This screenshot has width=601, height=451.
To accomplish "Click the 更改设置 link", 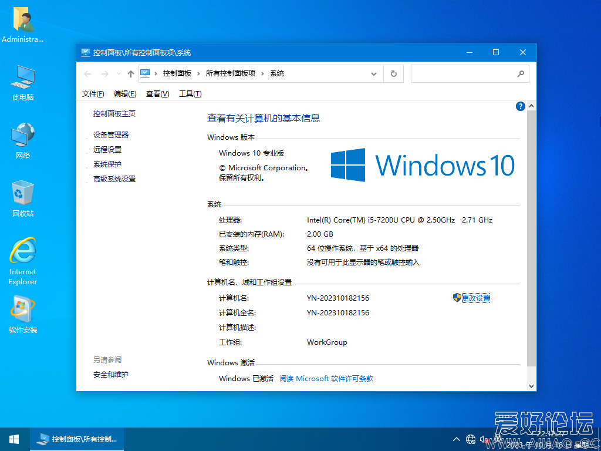I will click(x=477, y=298).
